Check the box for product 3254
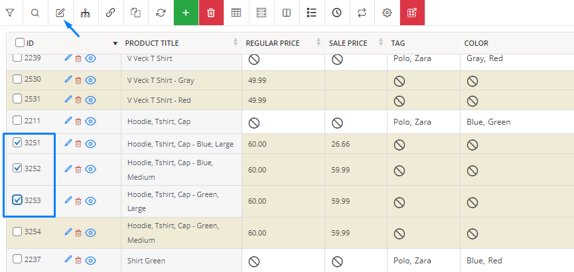574x272 pixels. tap(17, 232)
